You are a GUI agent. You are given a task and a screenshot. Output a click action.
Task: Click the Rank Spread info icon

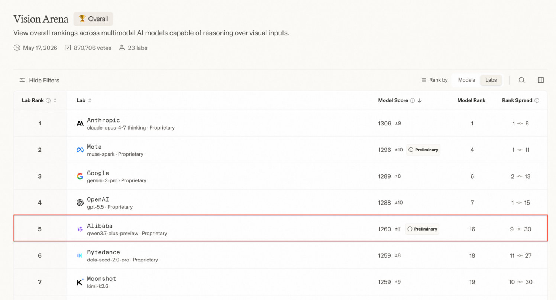(x=537, y=101)
